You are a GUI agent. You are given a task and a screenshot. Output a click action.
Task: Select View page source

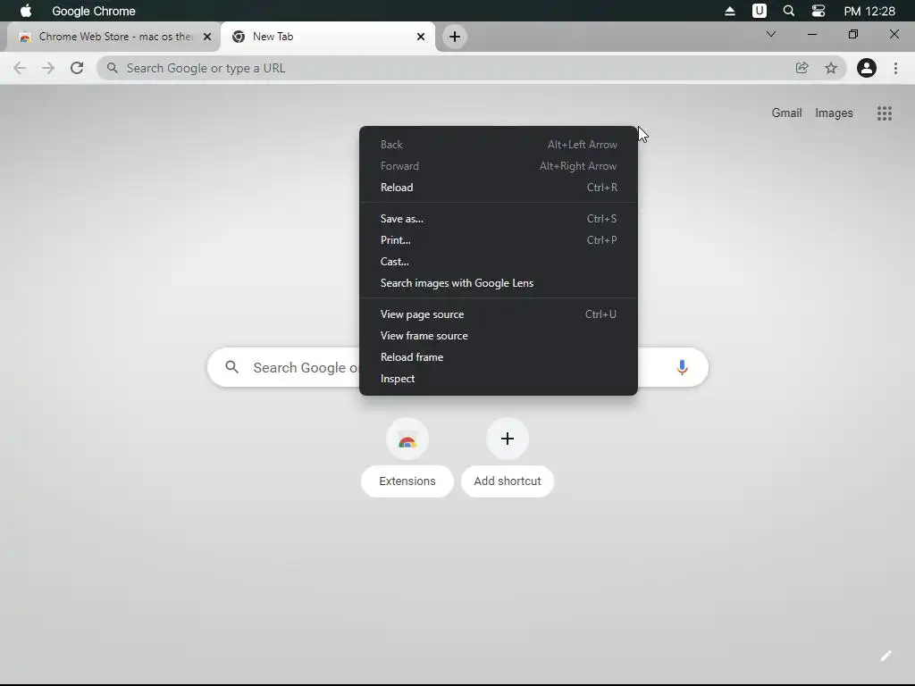coord(499,314)
